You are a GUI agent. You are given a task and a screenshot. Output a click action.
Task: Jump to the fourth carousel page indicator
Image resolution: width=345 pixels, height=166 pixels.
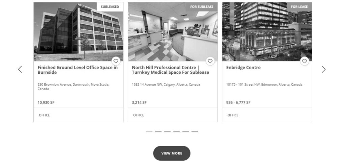pyautogui.click(x=177, y=132)
